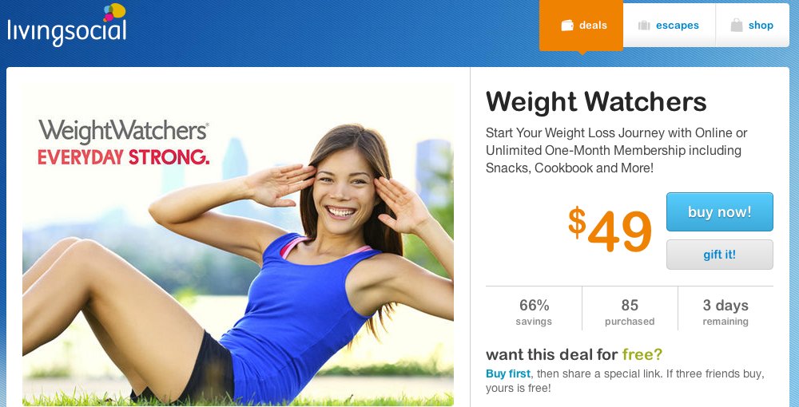Click the 66% savings stat
Image resolution: width=799 pixels, height=407 pixels.
coord(534,312)
